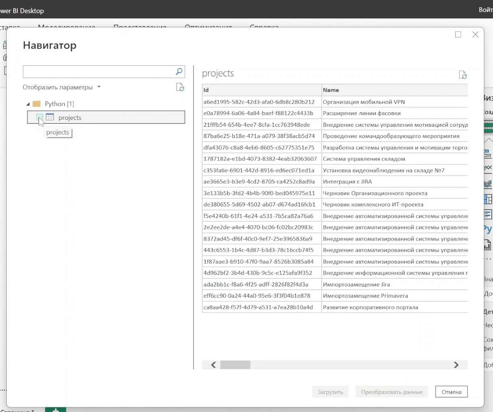Click Id cell 1f87aae3-b910-47f0-9aa7-8526b3085a84
Image resolution: width=493 pixels, height=412 pixels.
point(261,262)
